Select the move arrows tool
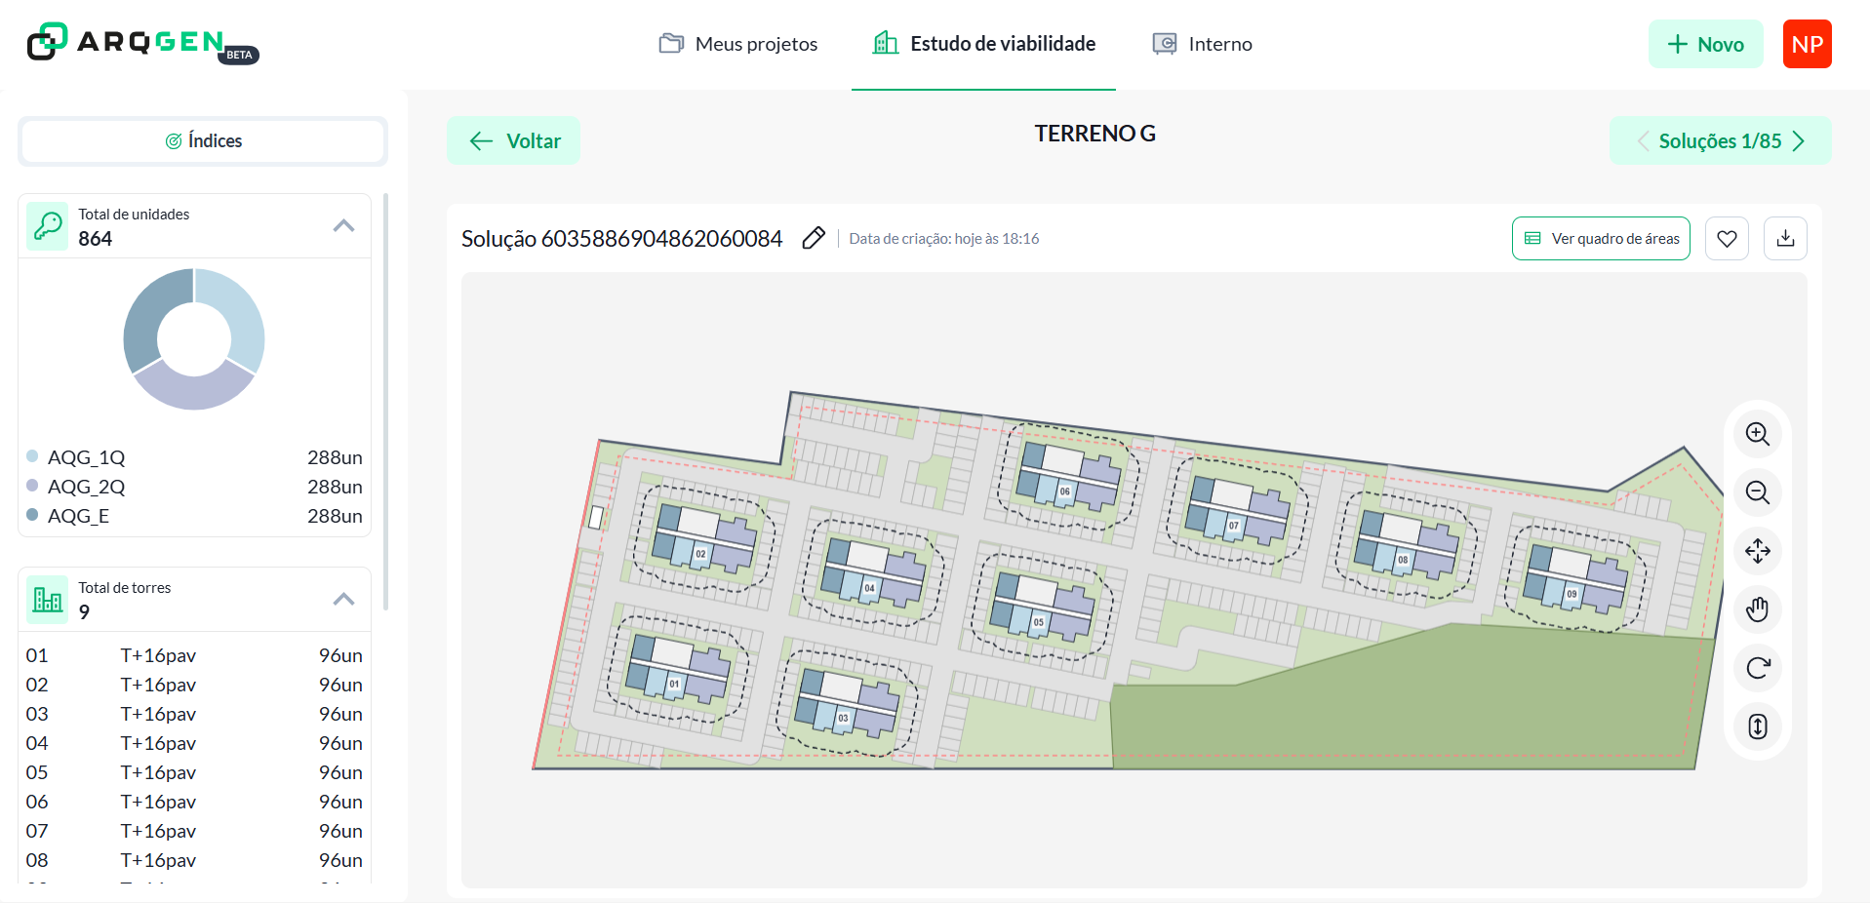This screenshot has width=1870, height=903. coord(1757,551)
